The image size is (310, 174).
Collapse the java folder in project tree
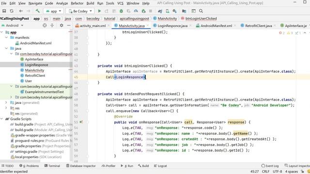tap(6, 48)
